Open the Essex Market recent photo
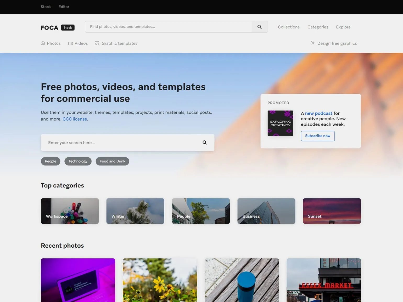The height and width of the screenshot is (302, 403). (x=323, y=280)
